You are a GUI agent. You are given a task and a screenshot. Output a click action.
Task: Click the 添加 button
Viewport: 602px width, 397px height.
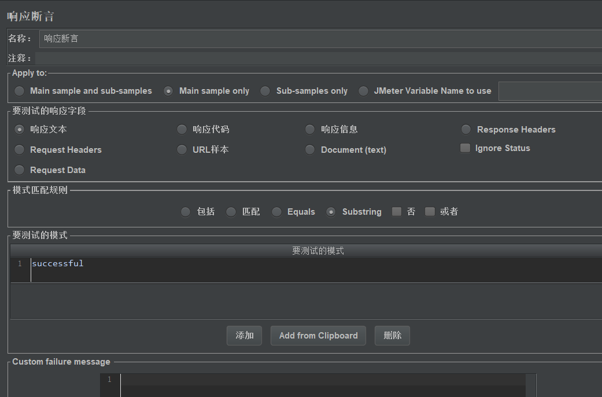tap(244, 336)
